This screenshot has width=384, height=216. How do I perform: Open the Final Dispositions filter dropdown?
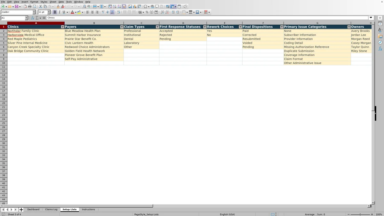coord(282,27)
